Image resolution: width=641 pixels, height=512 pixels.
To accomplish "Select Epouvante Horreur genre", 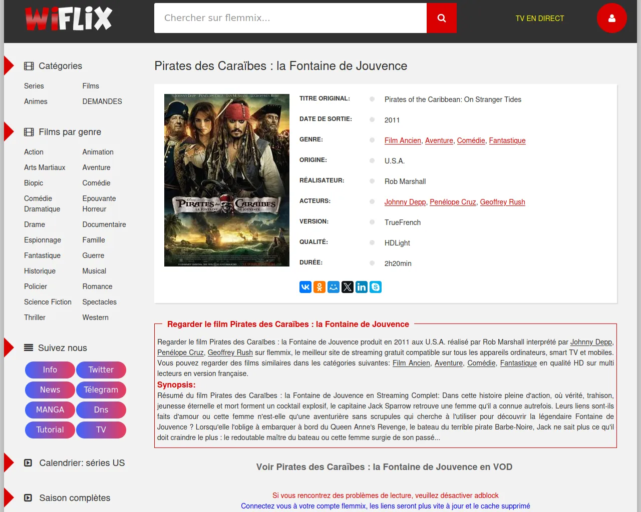I will coord(99,203).
